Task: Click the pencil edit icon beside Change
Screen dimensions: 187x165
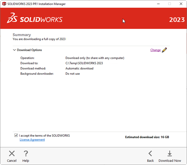Action: coord(164,50)
